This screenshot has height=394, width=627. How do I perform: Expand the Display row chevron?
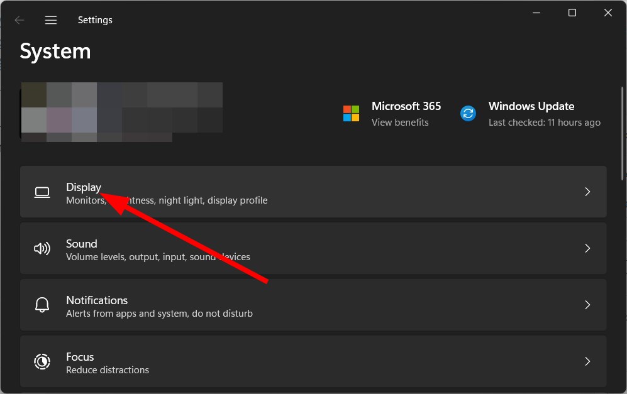(x=587, y=192)
